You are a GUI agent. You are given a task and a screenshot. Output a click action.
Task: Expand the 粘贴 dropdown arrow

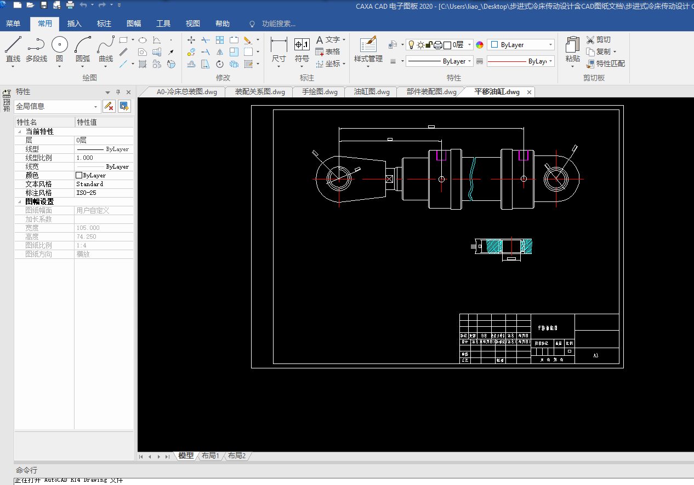pos(572,66)
